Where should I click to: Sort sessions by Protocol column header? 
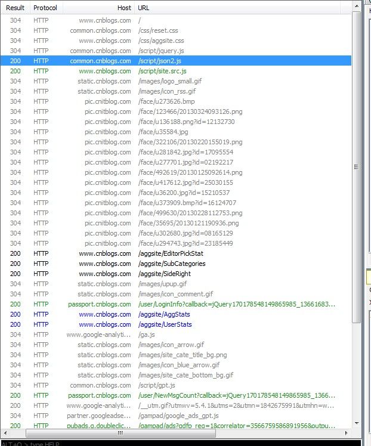pyautogui.click(x=45, y=8)
